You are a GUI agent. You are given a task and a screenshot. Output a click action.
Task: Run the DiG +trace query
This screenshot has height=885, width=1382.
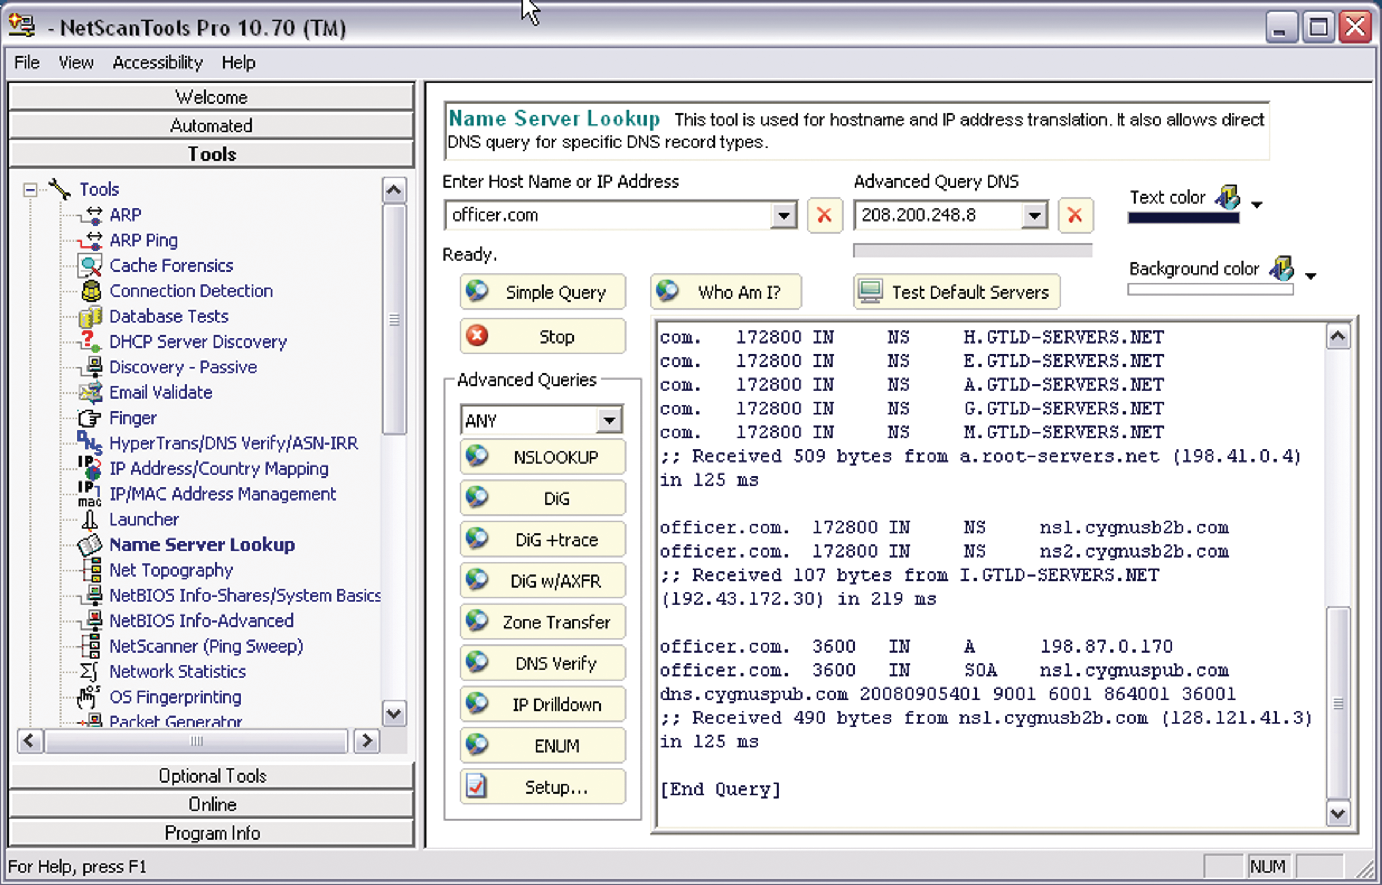point(542,540)
